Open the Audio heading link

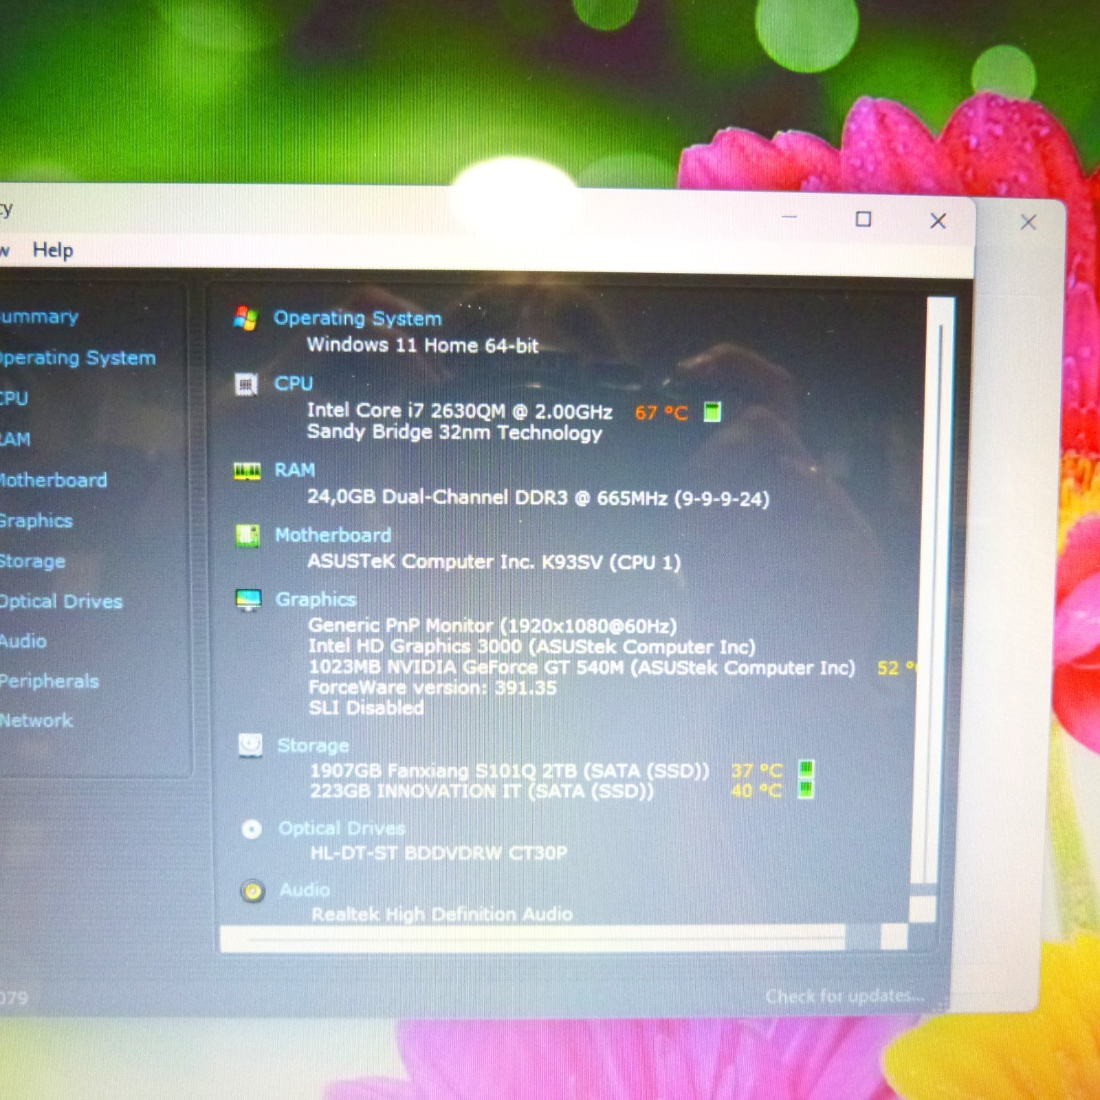click(305, 890)
